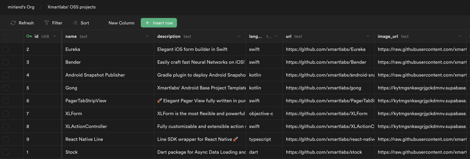
Task: Open the Sort options
Action: click(x=81, y=23)
